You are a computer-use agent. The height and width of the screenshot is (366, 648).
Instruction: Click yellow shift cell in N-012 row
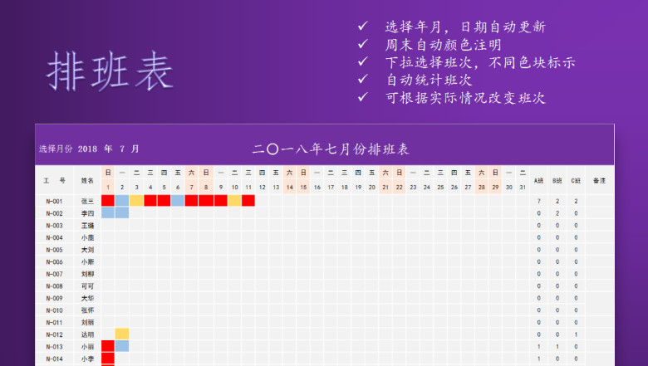click(122, 334)
